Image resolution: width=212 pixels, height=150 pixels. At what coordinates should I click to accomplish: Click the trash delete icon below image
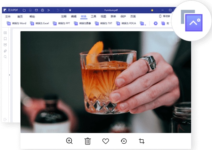pos(87,141)
